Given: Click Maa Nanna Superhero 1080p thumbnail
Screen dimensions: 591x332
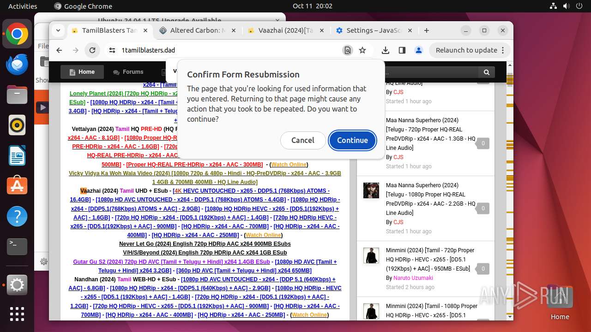Looking at the screenshot, I should [x=371, y=190].
